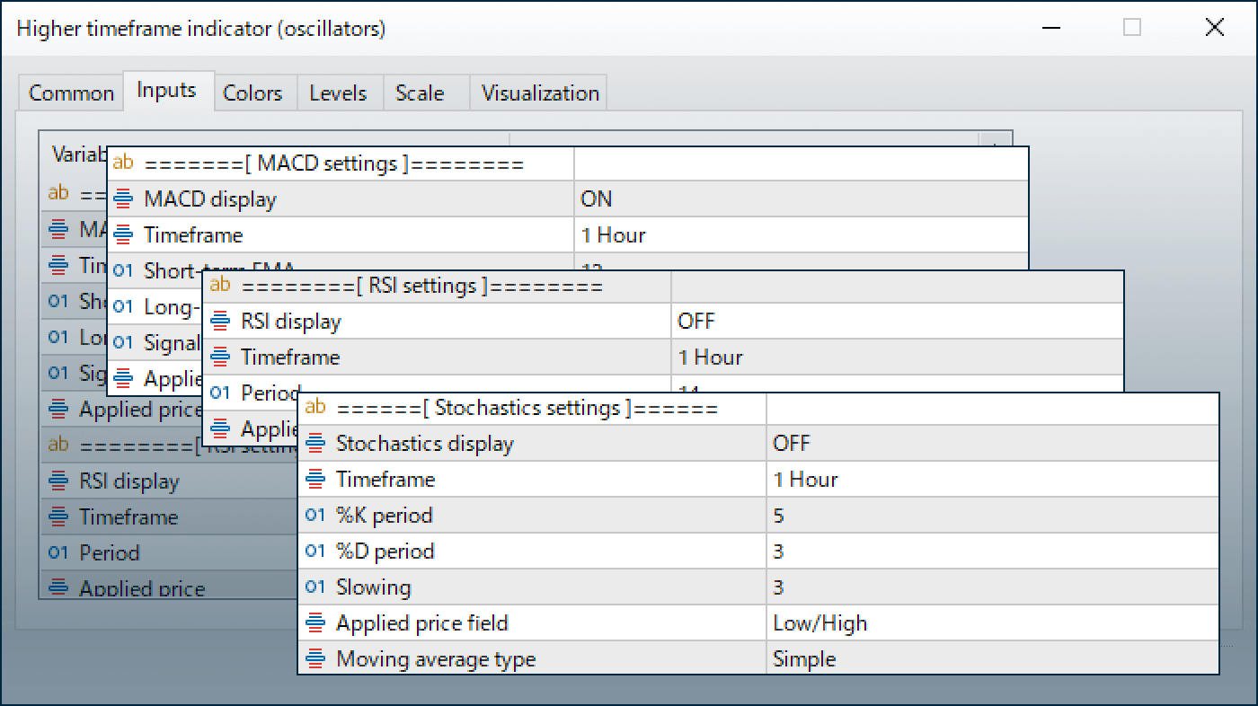1258x706 pixels.
Task: Select the RSI settings header text
Action: coord(421,286)
